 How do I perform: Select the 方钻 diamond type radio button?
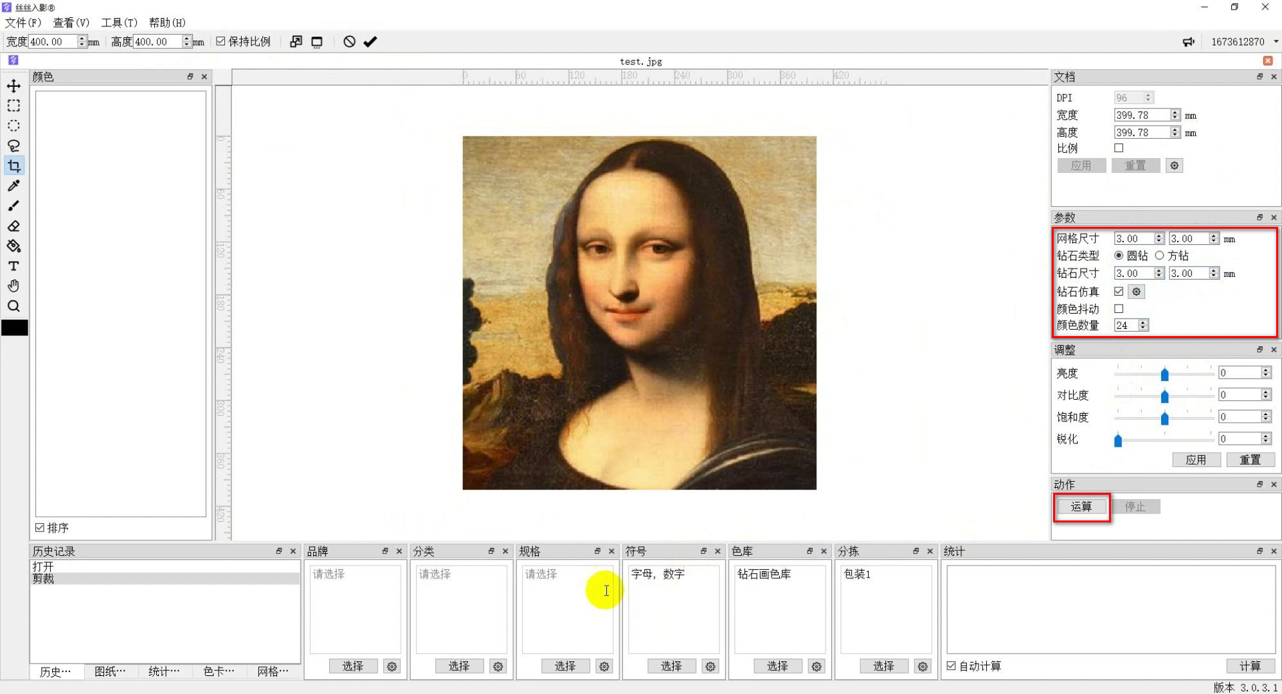pos(1160,255)
